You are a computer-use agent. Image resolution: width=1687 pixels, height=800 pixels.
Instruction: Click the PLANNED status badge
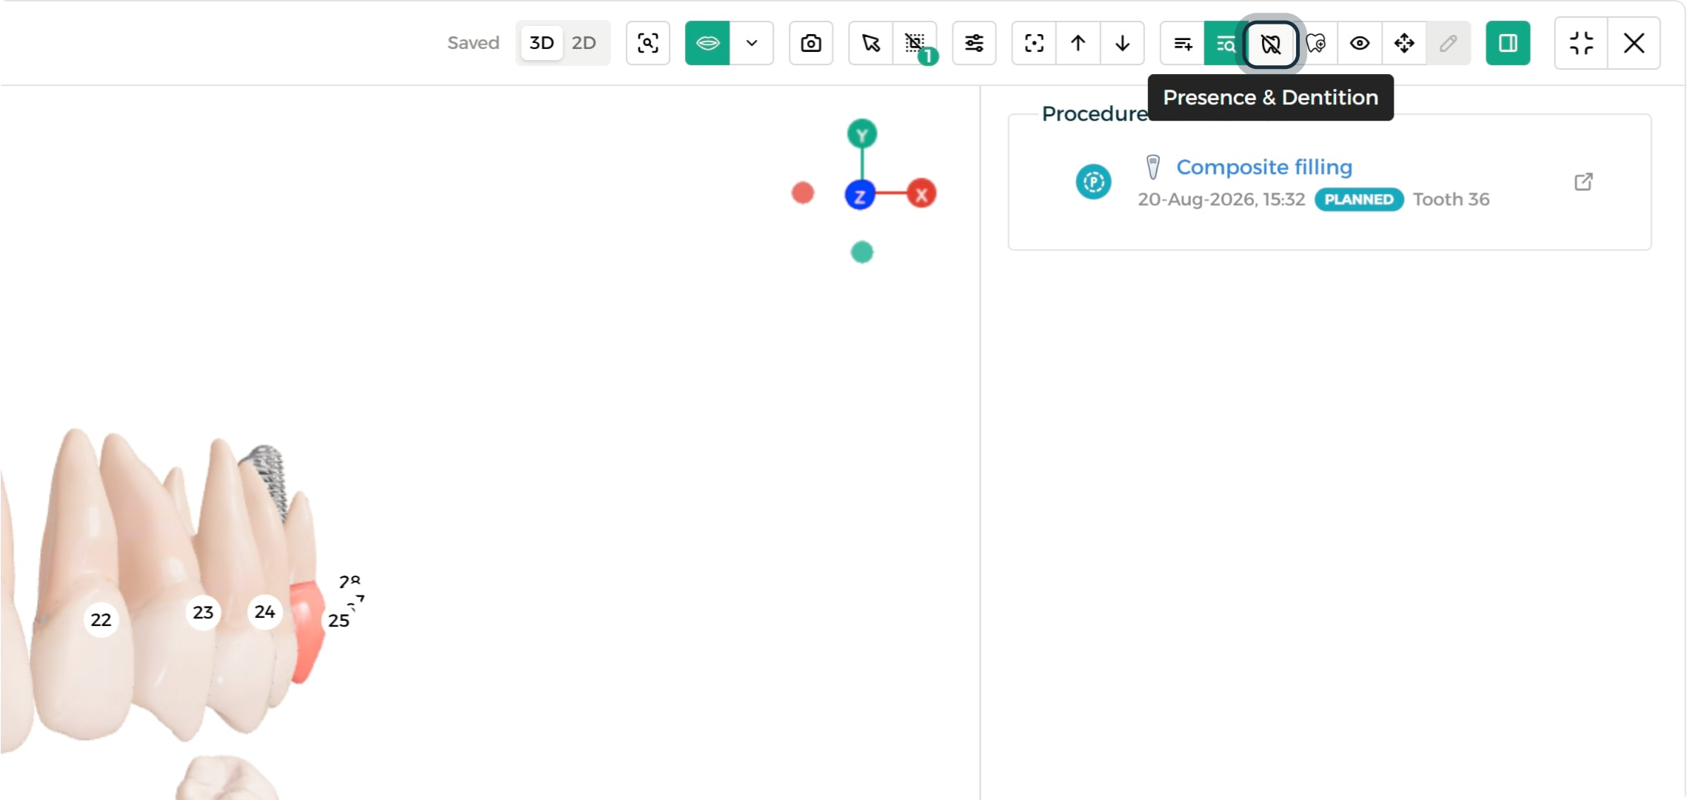(1359, 199)
